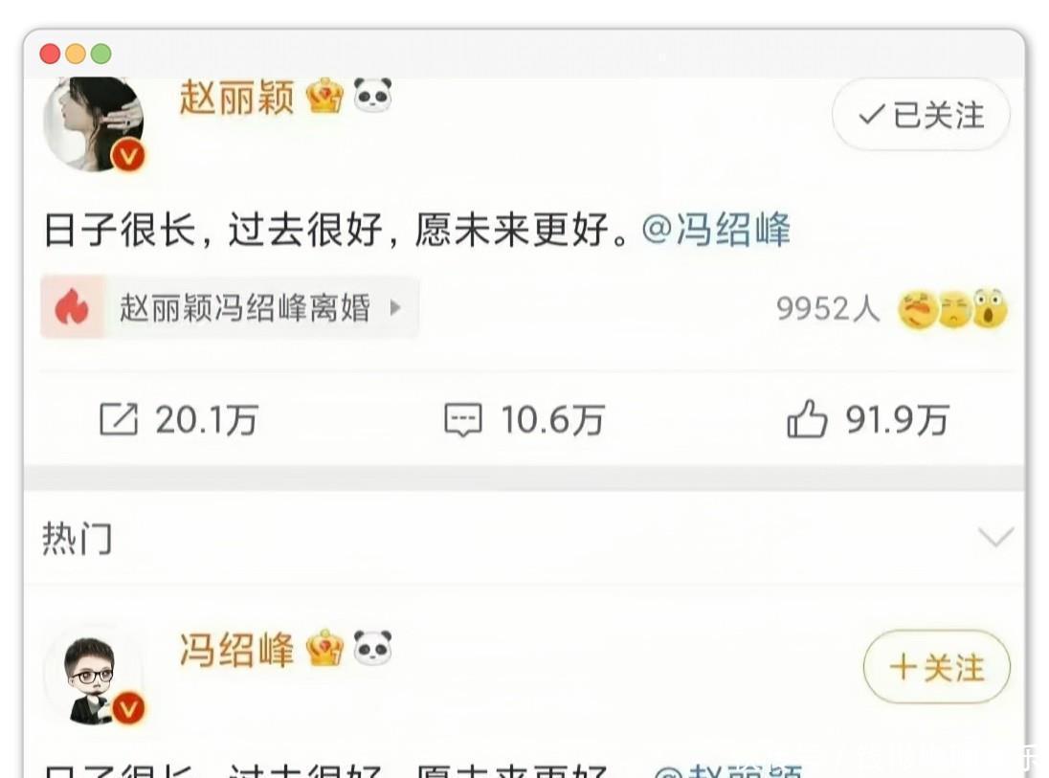1049x778 pixels.
Task: Click the panda badge beside 冯绍峰
Action: point(372,647)
